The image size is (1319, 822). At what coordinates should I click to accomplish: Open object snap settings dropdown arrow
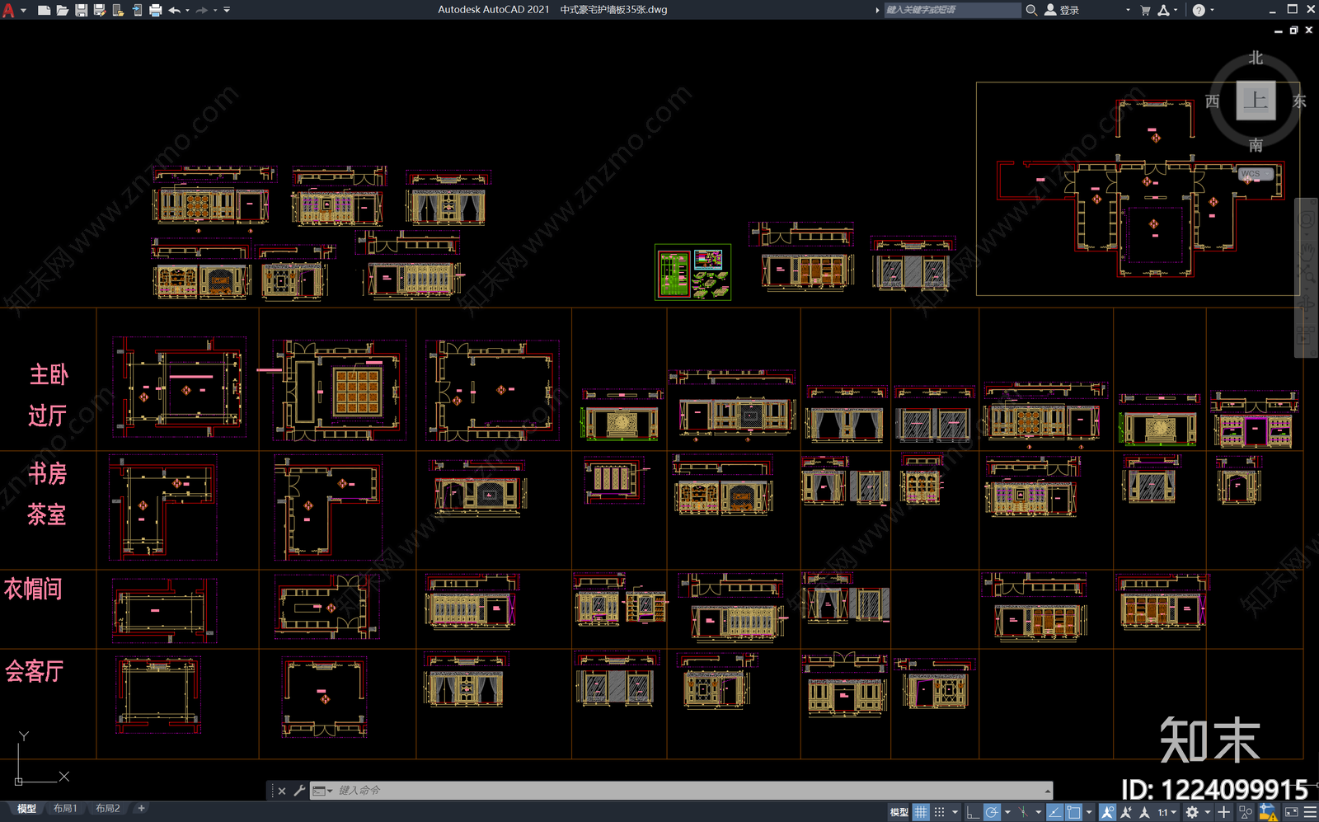point(1089,812)
